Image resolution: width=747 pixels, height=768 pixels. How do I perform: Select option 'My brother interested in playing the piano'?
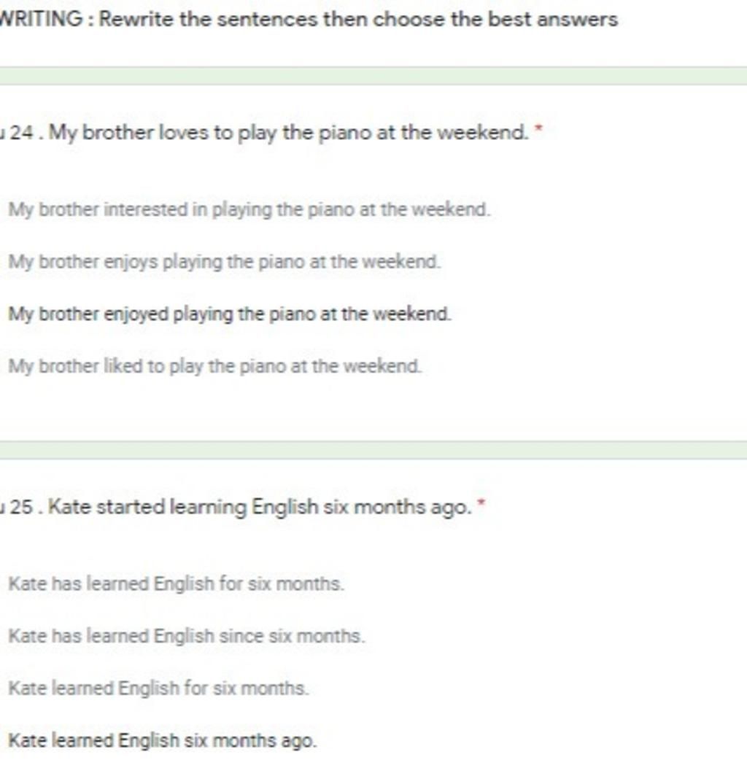249,209
